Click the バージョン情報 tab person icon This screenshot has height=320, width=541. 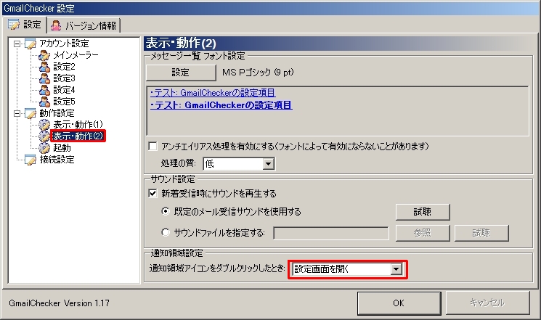56,25
